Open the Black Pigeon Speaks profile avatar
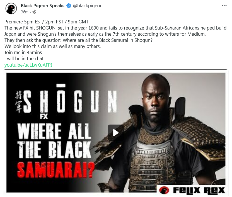Screen dimensions: 232x197 click(11, 9)
